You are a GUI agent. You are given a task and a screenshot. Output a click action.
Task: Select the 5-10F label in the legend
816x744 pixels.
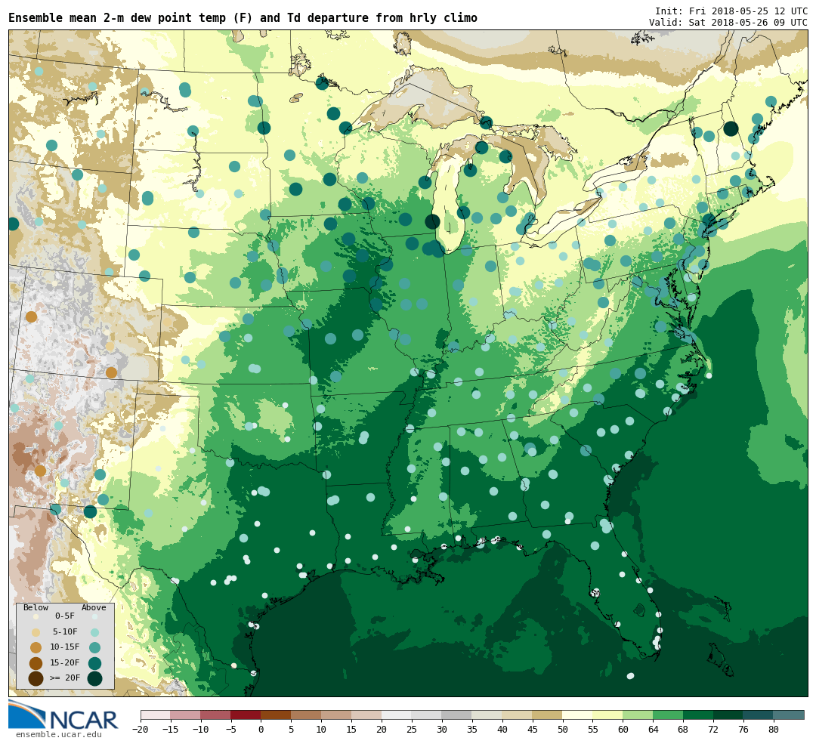65,631
